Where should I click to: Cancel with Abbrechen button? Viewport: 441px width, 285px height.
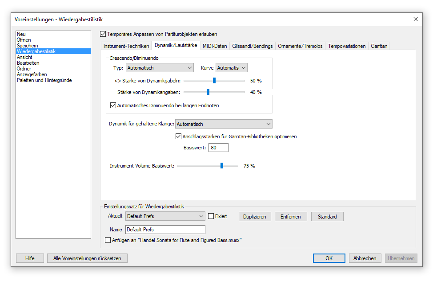(365, 258)
